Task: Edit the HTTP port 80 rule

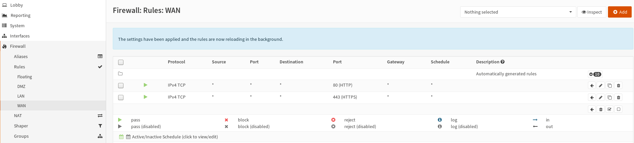Action: click(601, 86)
